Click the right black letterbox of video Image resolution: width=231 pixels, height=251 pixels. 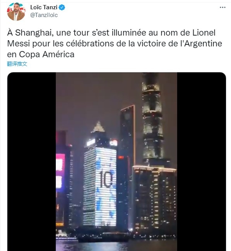[x=202, y=162]
